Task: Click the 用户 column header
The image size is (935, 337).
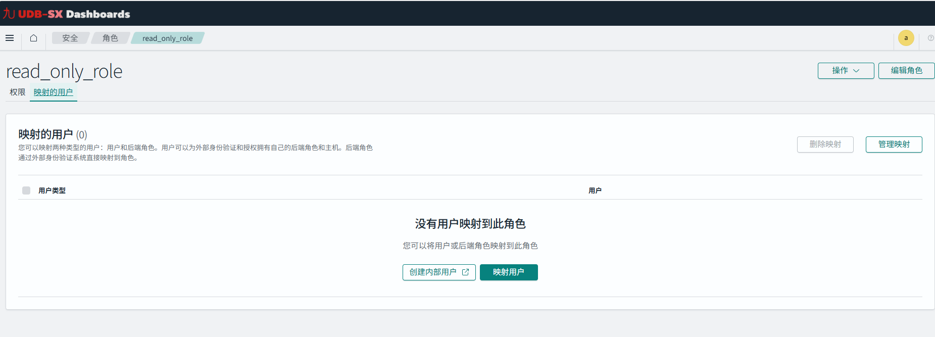Action: (x=595, y=190)
